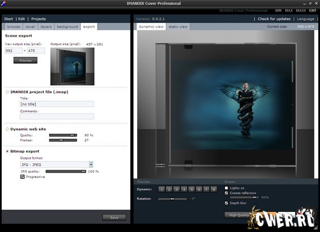Adjust the Rotation slider
Viewport: 320px width, 232px height.
[173, 199]
